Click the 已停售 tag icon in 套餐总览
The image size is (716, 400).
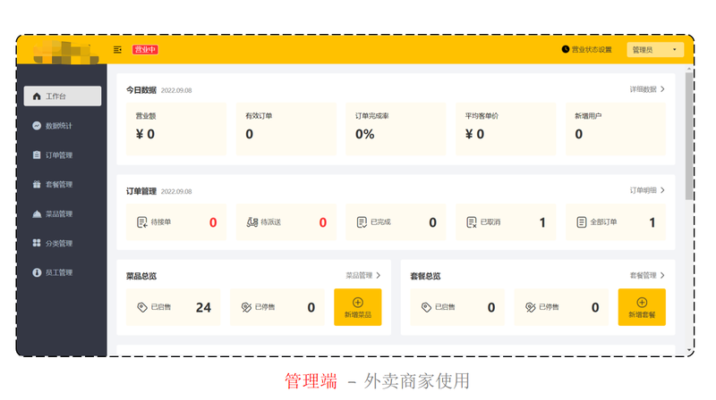[x=530, y=307]
